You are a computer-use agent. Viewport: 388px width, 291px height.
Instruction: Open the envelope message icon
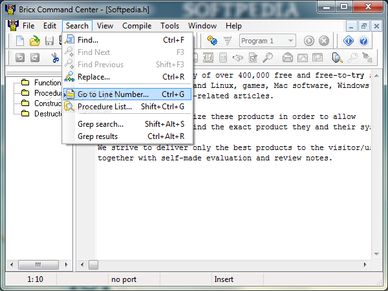point(288,58)
